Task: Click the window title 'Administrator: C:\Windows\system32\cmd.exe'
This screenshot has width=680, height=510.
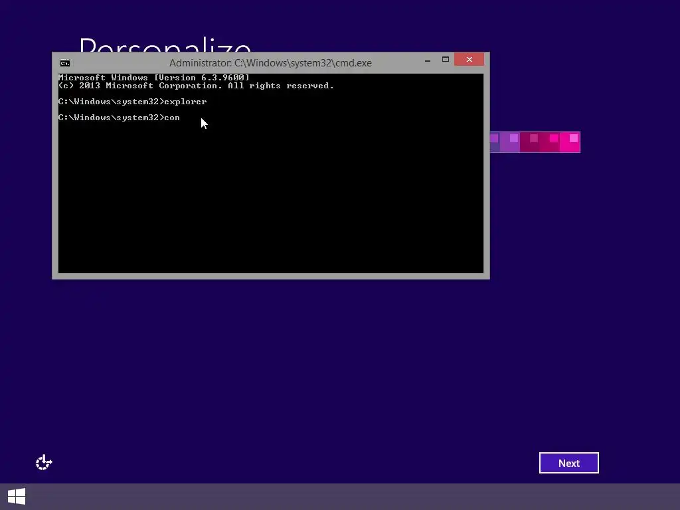Action: tap(270, 63)
